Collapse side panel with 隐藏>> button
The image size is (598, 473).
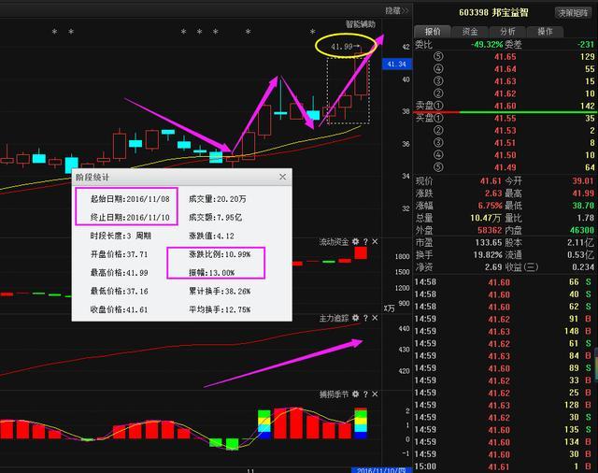[371, 10]
